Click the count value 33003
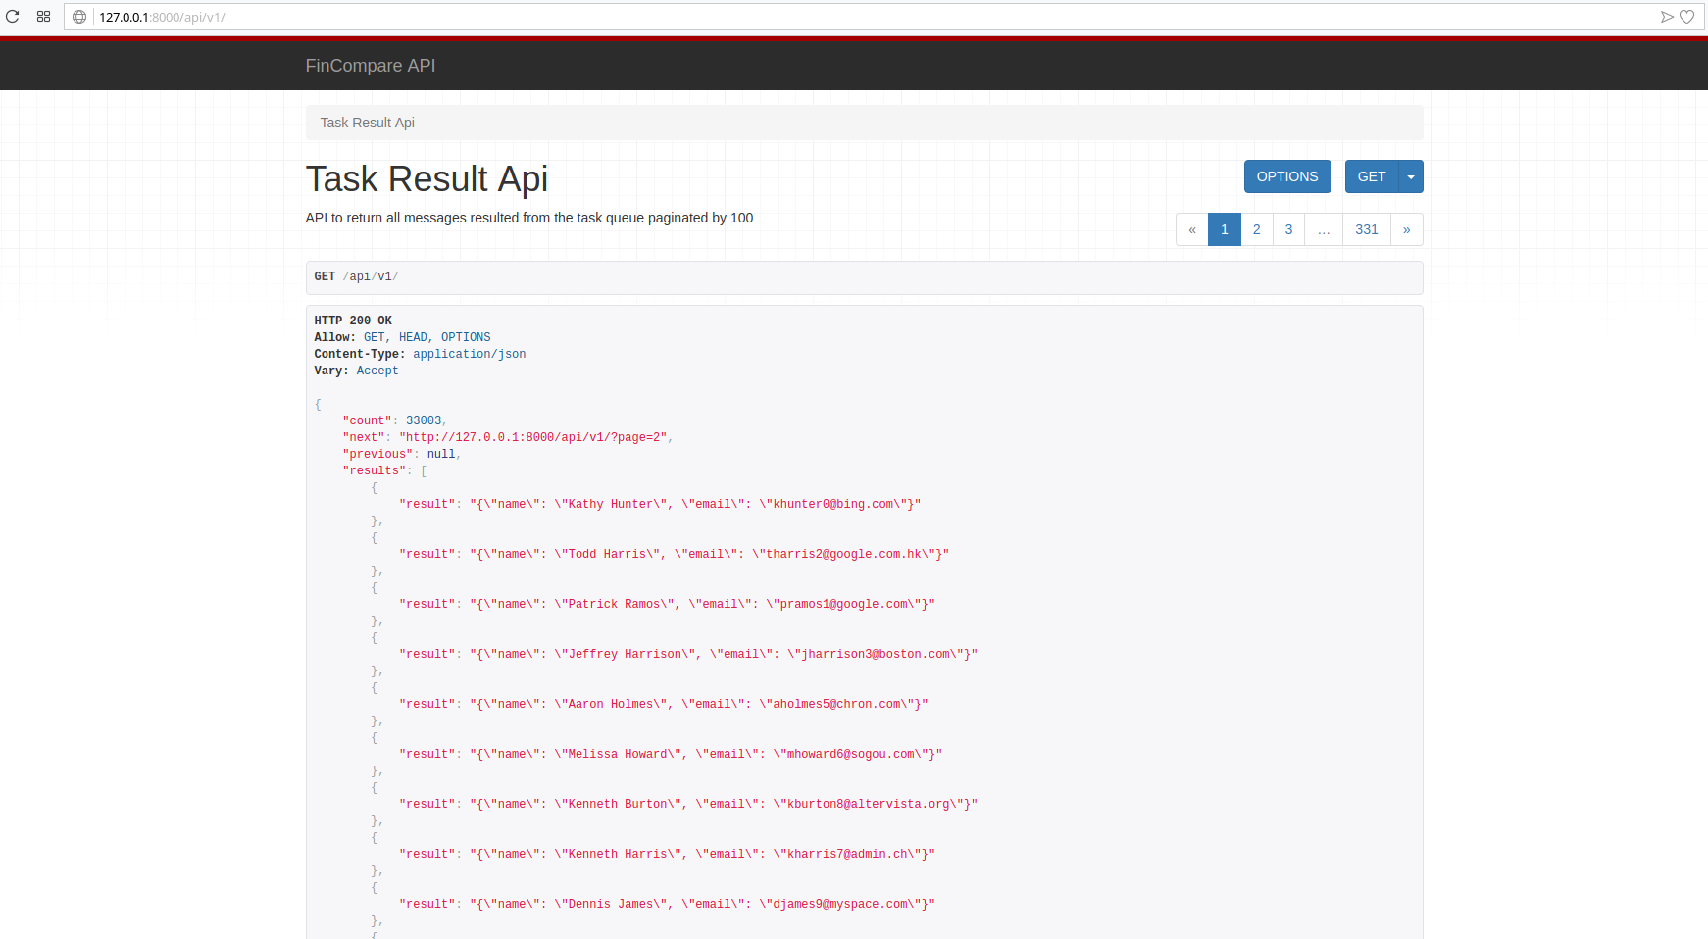Screen dimensions: 1708x939 click(424, 421)
